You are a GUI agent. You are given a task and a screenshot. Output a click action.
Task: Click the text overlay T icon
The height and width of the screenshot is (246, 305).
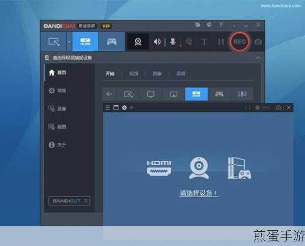click(204, 42)
